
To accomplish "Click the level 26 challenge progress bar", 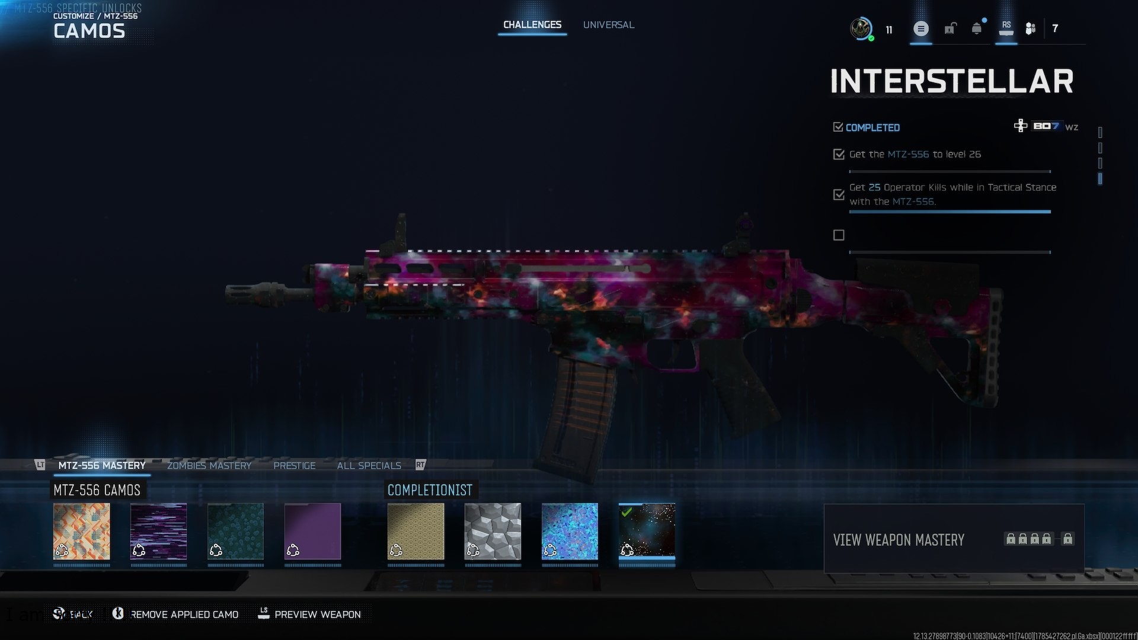I will 950,171.
